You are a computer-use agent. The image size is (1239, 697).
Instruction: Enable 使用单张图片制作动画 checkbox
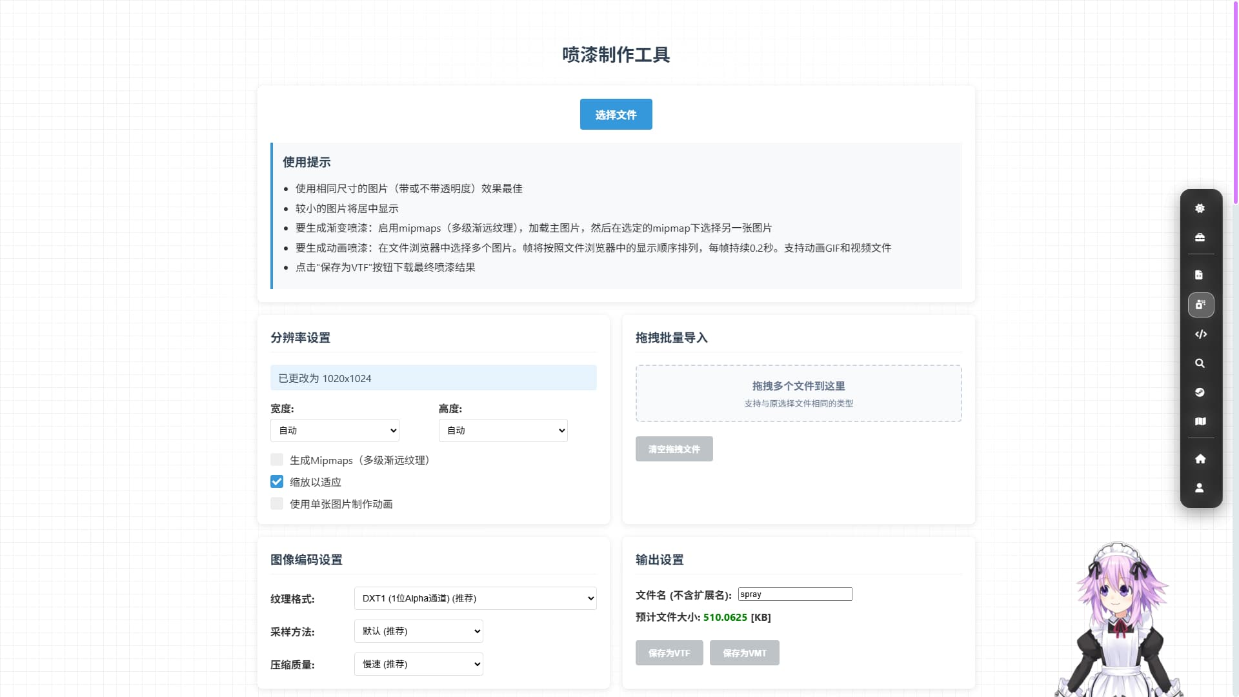(x=277, y=503)
